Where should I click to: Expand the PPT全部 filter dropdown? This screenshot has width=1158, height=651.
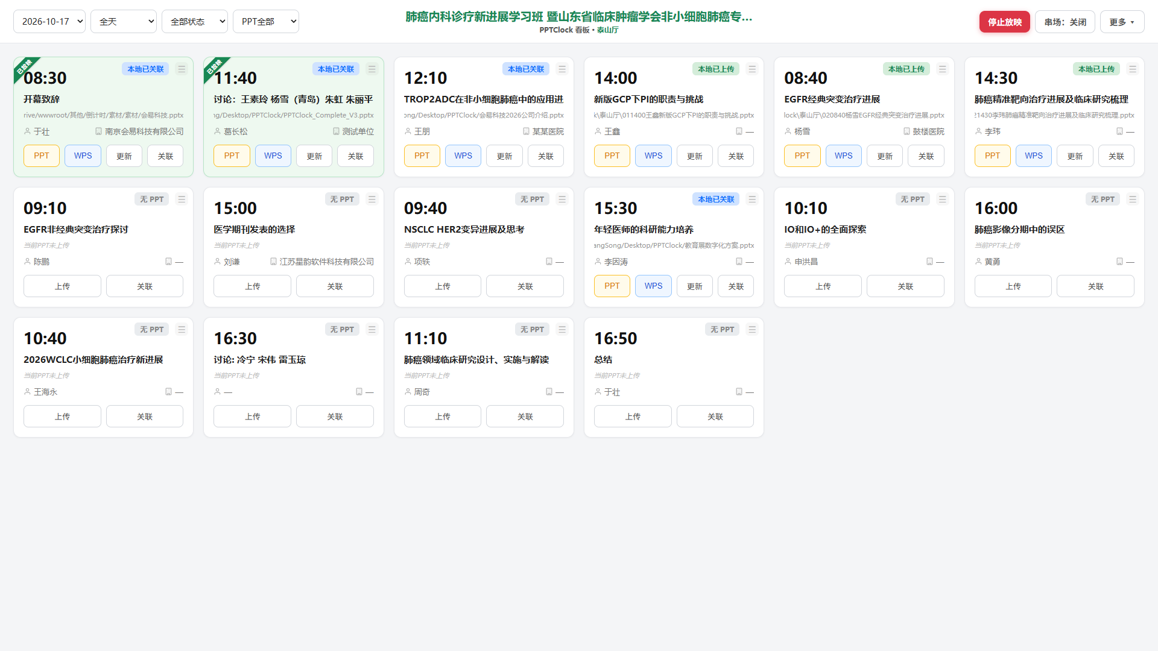(x=266, y=22)
